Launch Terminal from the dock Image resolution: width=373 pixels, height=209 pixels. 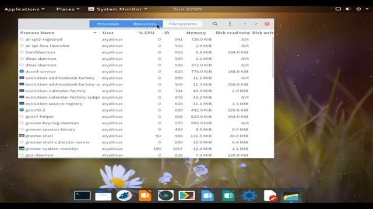[x=82, y=196]
